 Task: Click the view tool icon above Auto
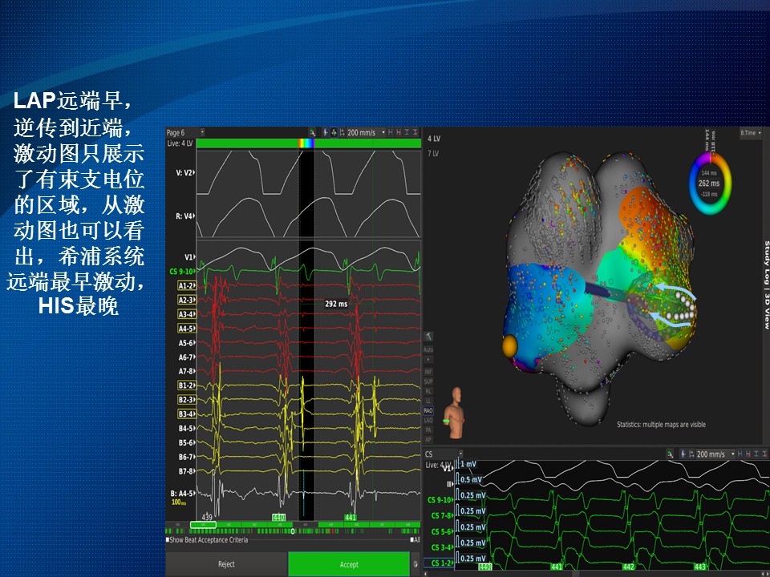pos(428,337)
